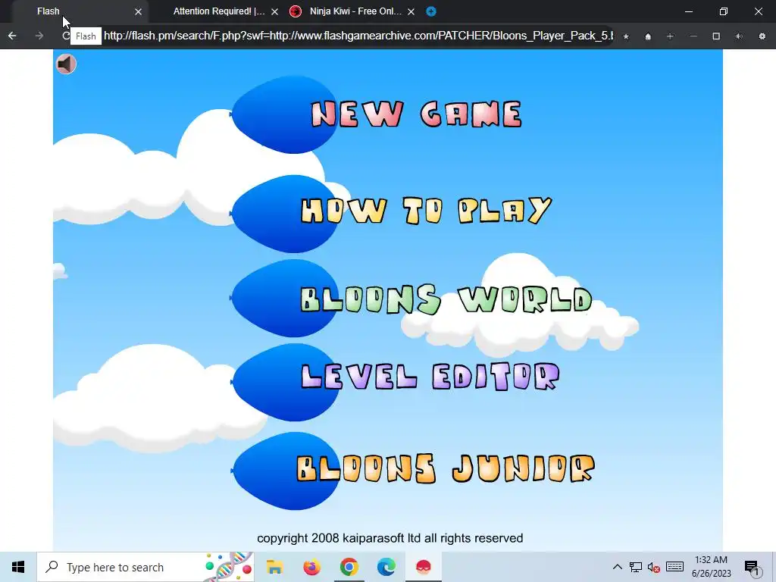Open the touch keyboard tray icon
Screen dimensions: 776x582
coord(674,567)
